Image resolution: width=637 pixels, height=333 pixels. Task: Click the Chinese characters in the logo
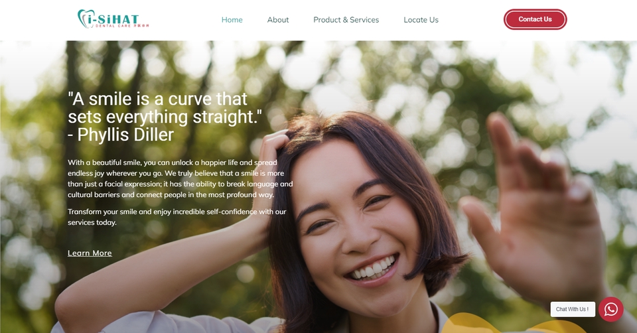click(141, 26)
